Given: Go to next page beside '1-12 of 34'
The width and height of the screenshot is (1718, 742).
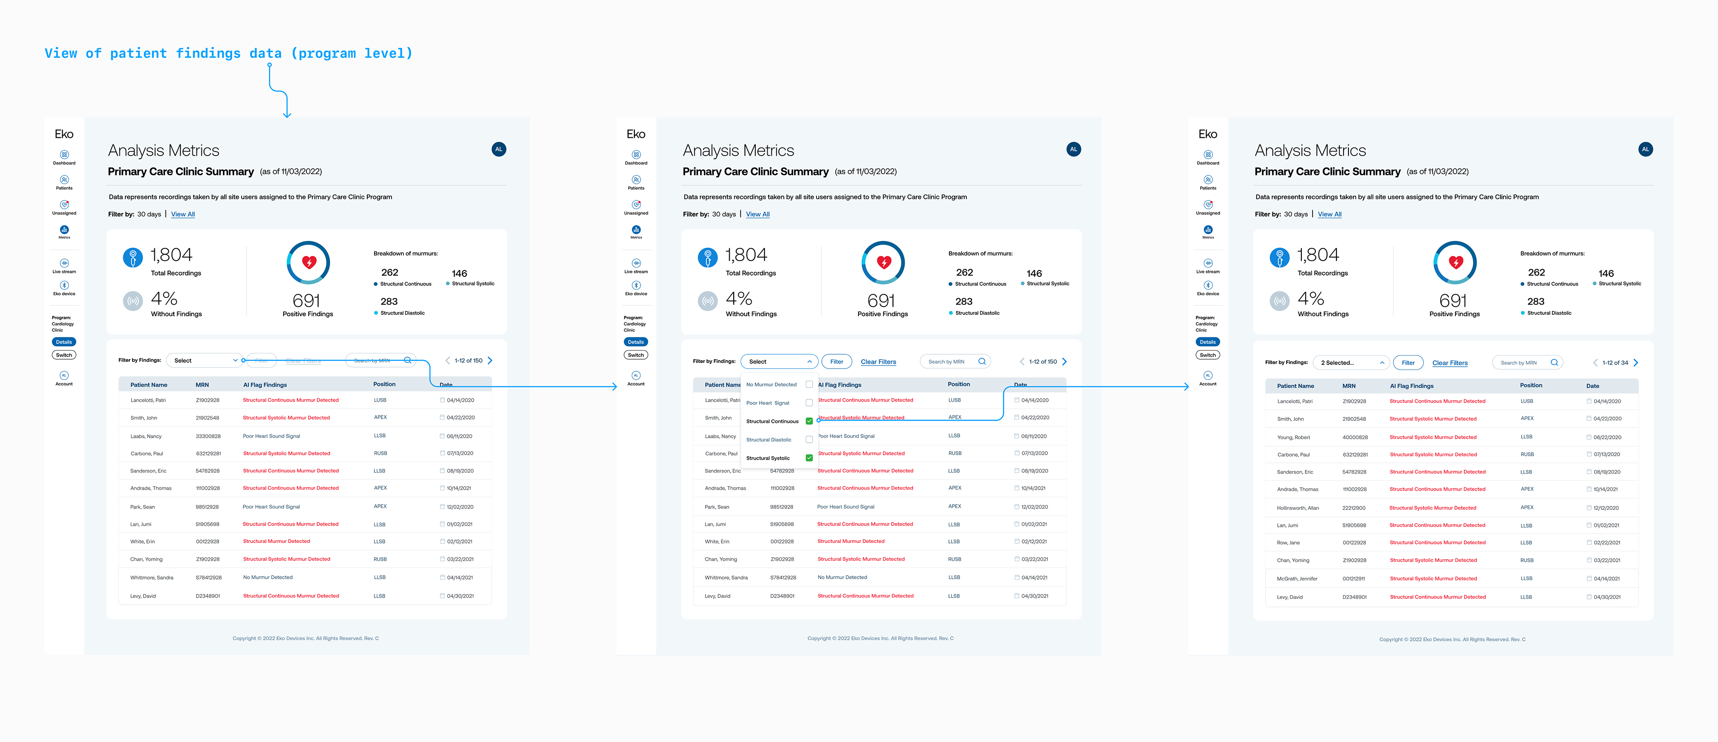Looking at the screenshot, I should (x=1635, y=363).
